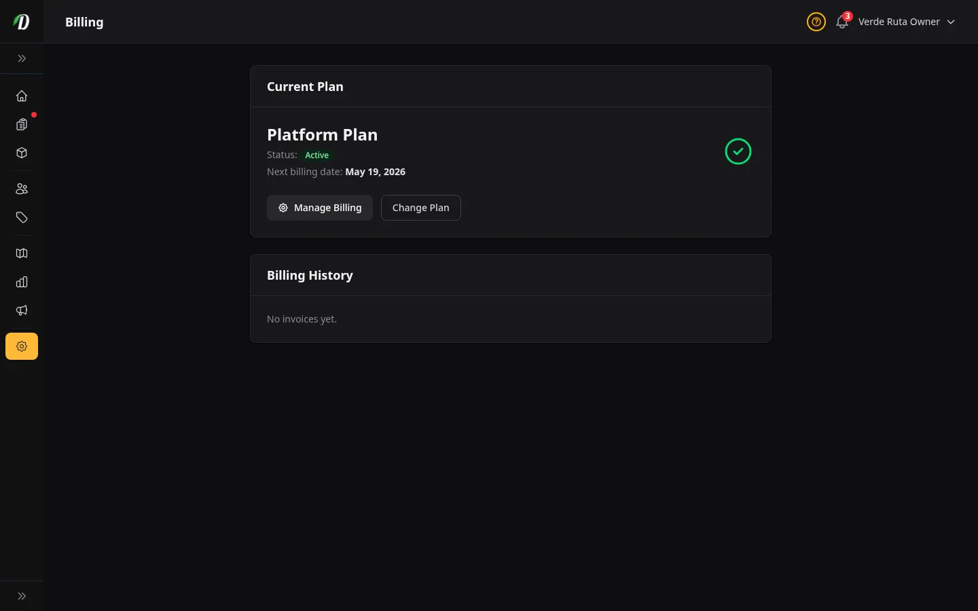978x611 pixels.
Task: Open notifications bell with 3 unread
Action: point(842,22)
